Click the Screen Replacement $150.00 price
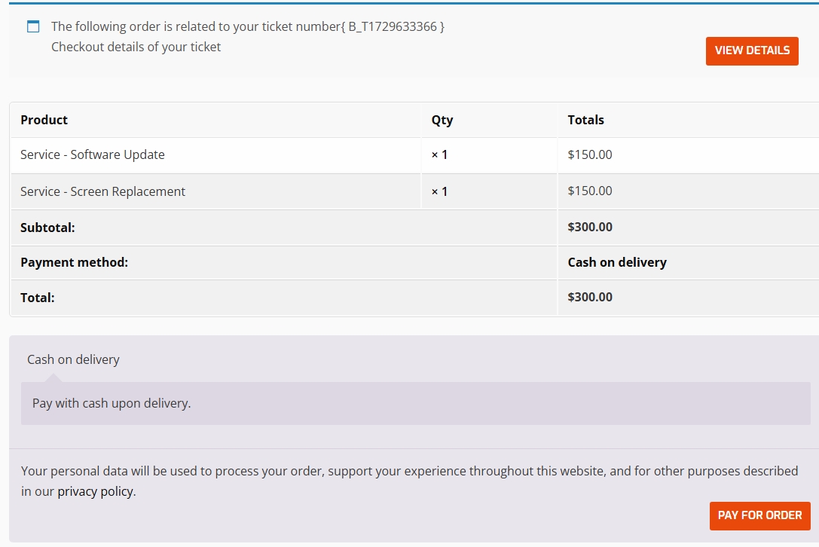 (x=590, y=191)
